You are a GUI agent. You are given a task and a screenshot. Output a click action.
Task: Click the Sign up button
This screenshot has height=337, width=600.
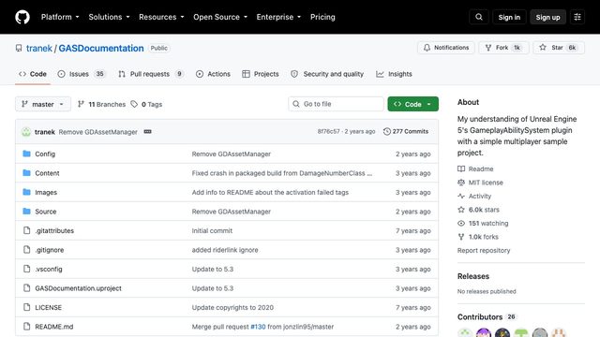(x=547, y=17)
